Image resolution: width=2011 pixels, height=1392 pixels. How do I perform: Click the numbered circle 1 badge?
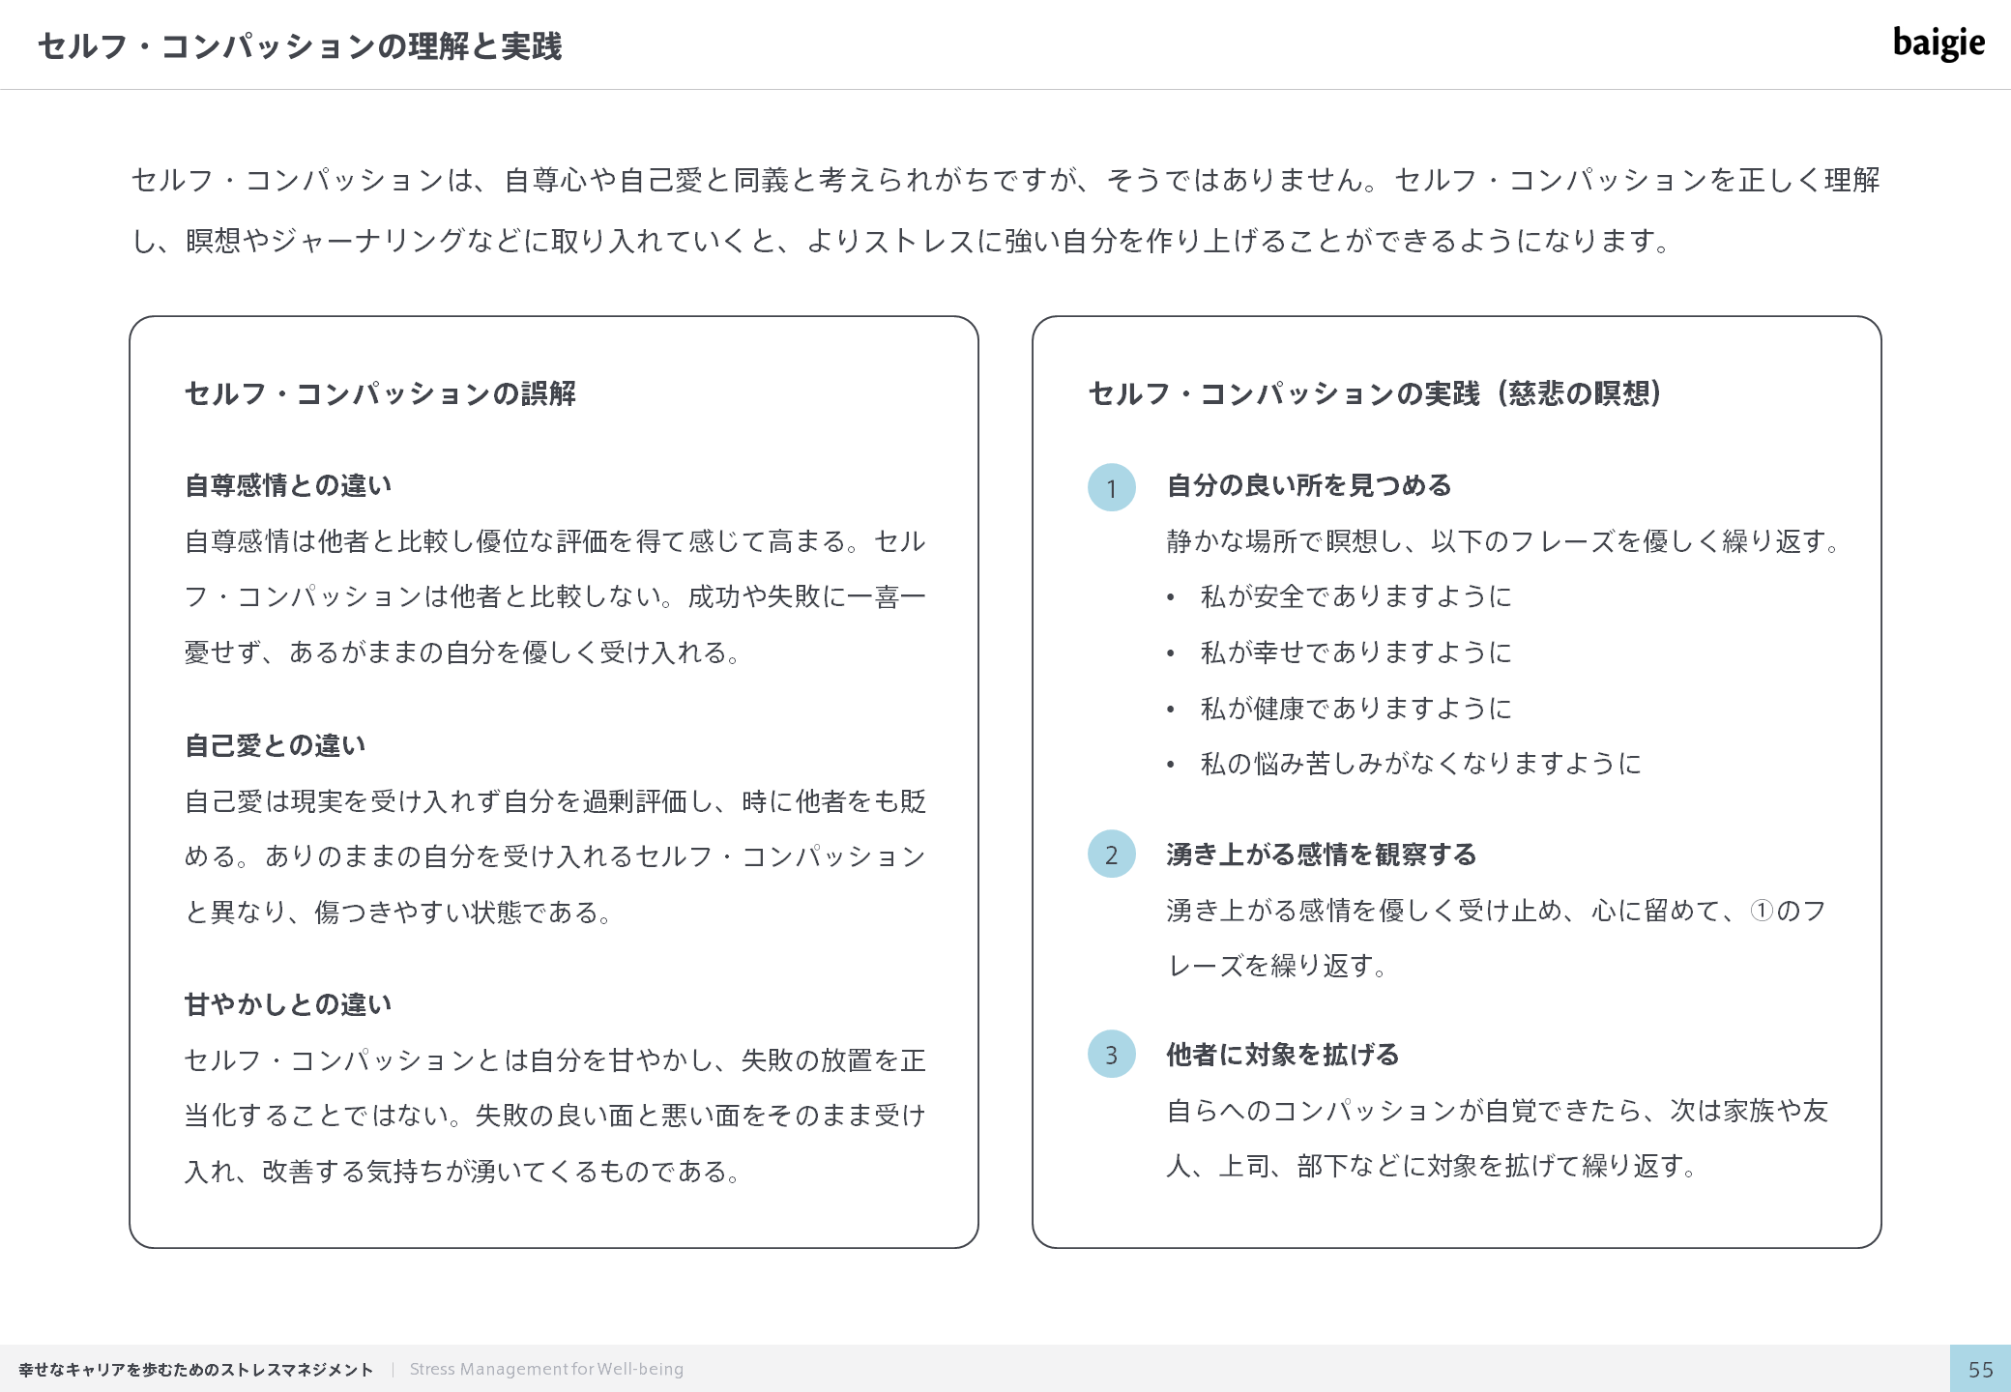[x=1112, y=487]
